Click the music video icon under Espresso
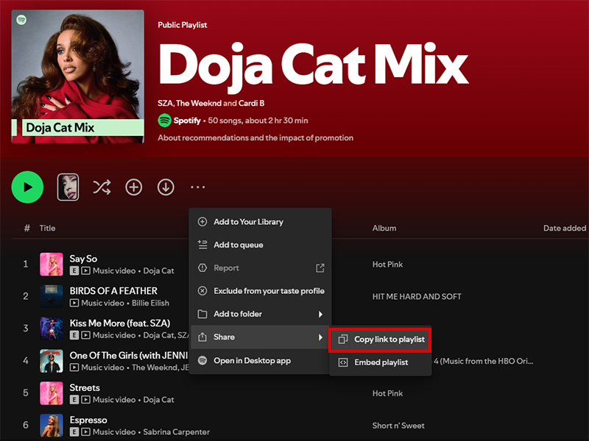 [85, 432]
